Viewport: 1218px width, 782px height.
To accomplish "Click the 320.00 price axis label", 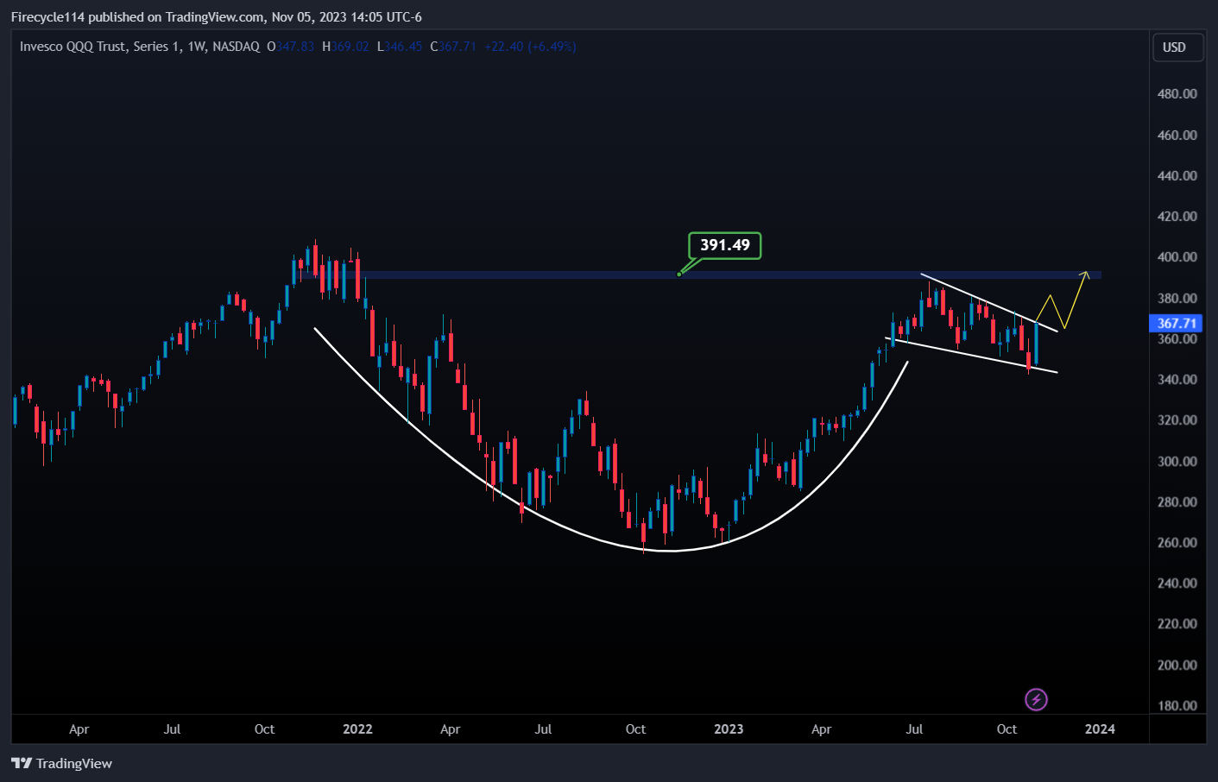I will pos(1177,419).
